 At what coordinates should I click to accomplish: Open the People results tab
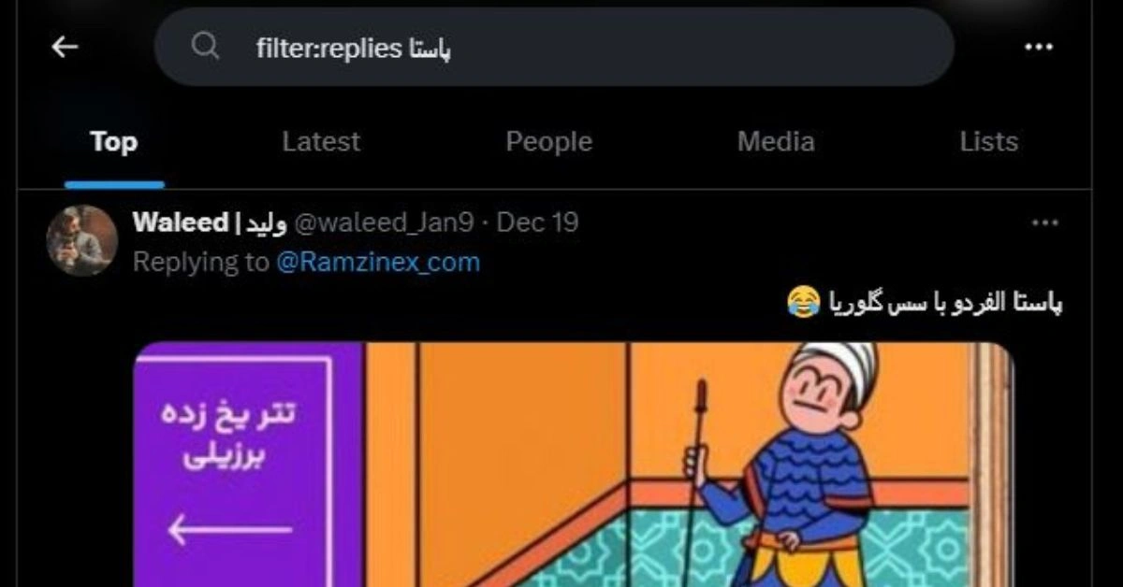[x=548, y=142]
